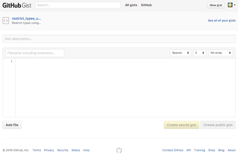
Task: Open the restrict_types_u... gist link
Action: 26,19
